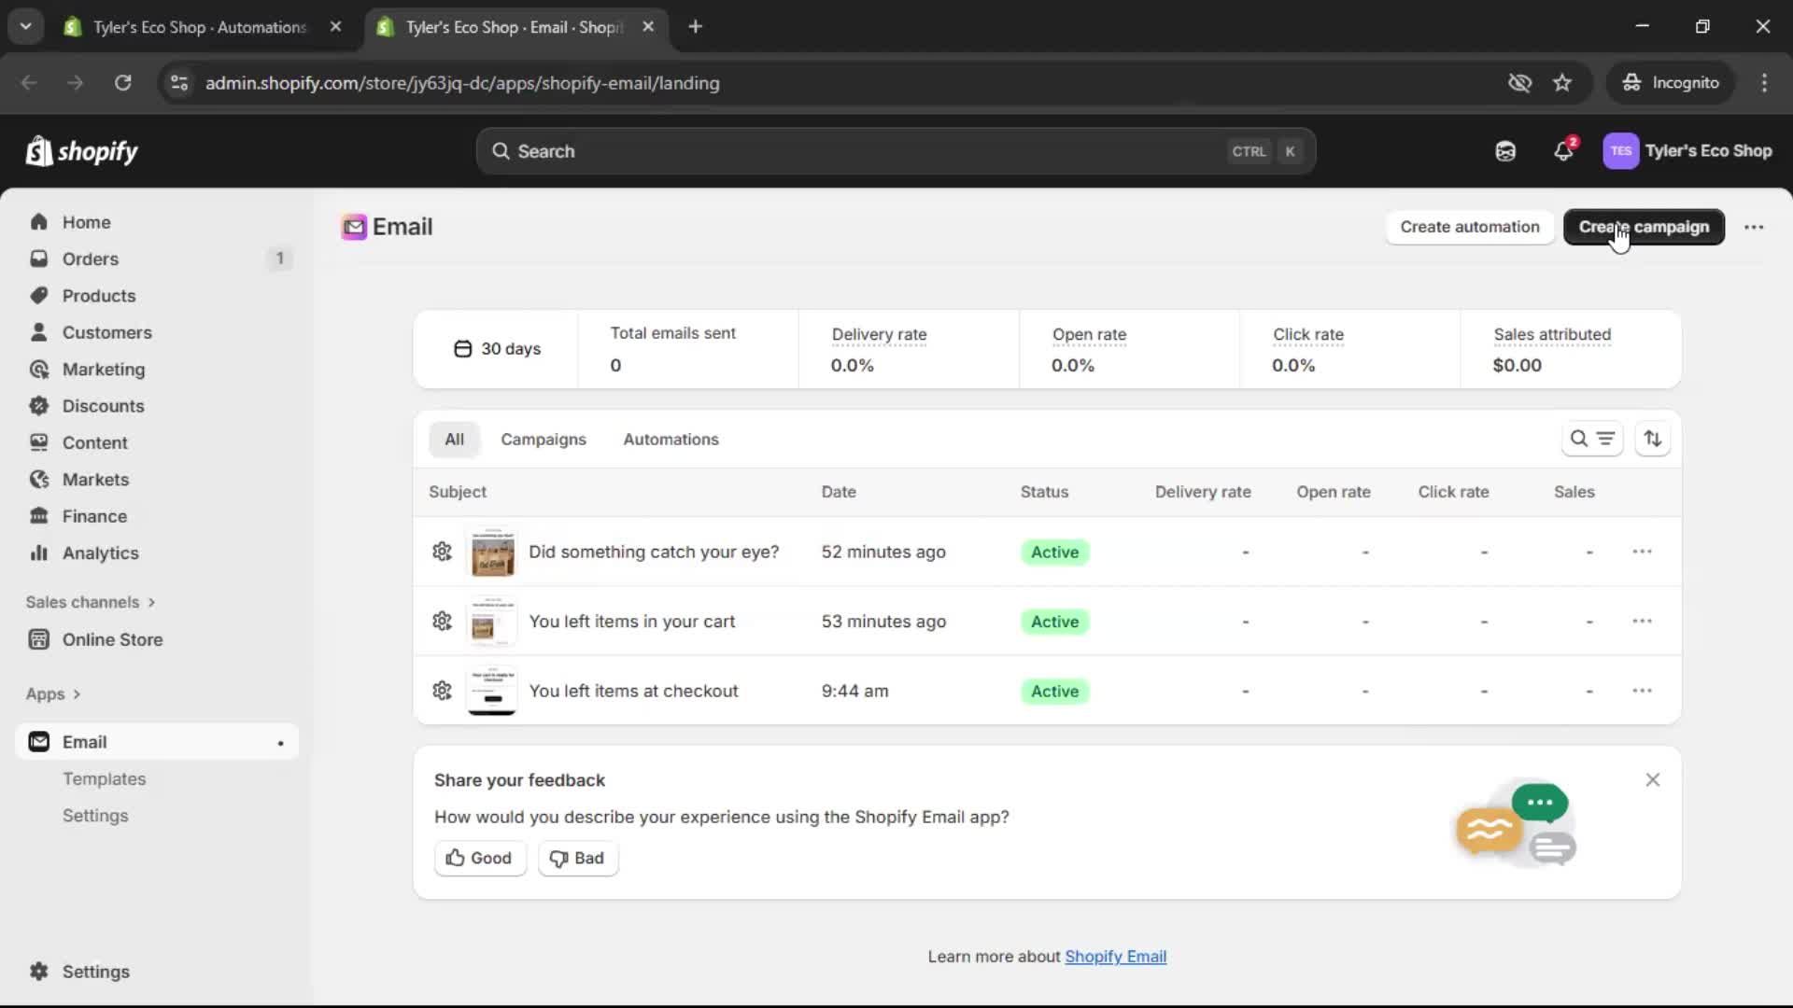Image resolution: width=1793 pixels, height=1008 pixels.
Task: Select the Campaigns tab
Action: 544,439
